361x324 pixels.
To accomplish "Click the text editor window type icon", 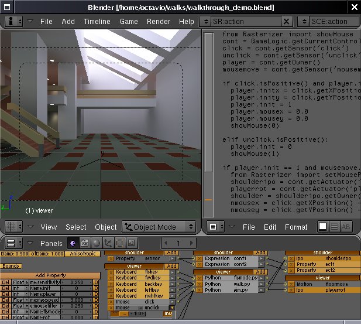I will point(214,227).
